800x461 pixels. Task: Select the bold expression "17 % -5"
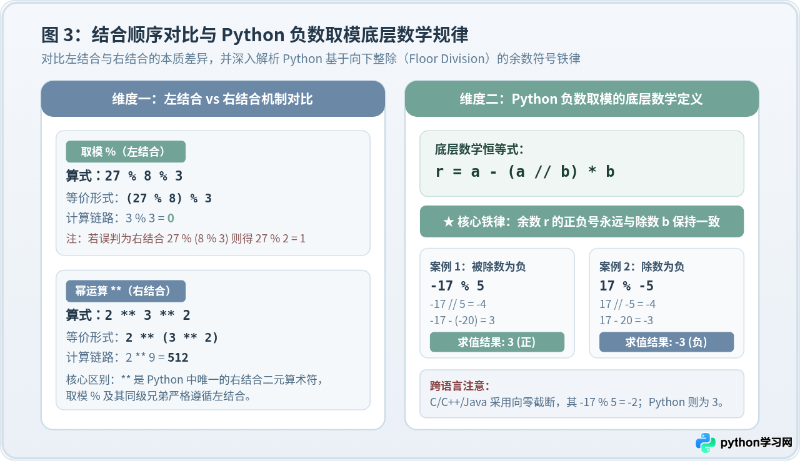(627, 286)
